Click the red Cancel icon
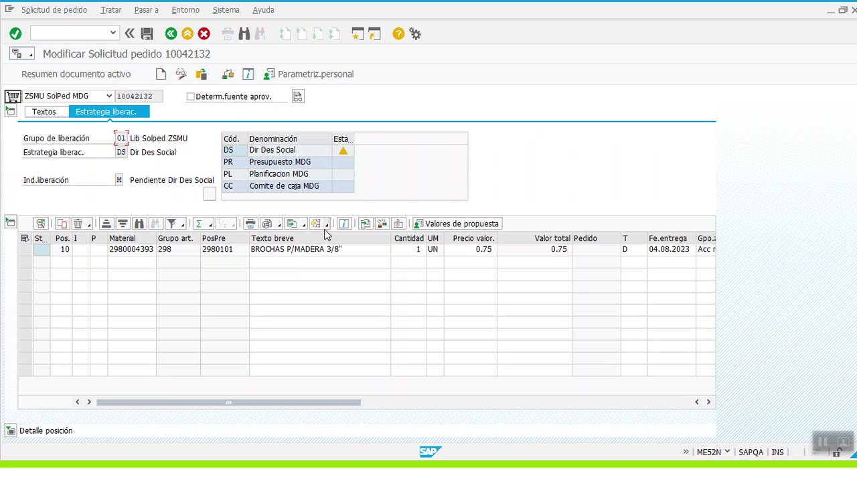Image resolution: width=857 pixels, height=486 pixels. [204, 33]
